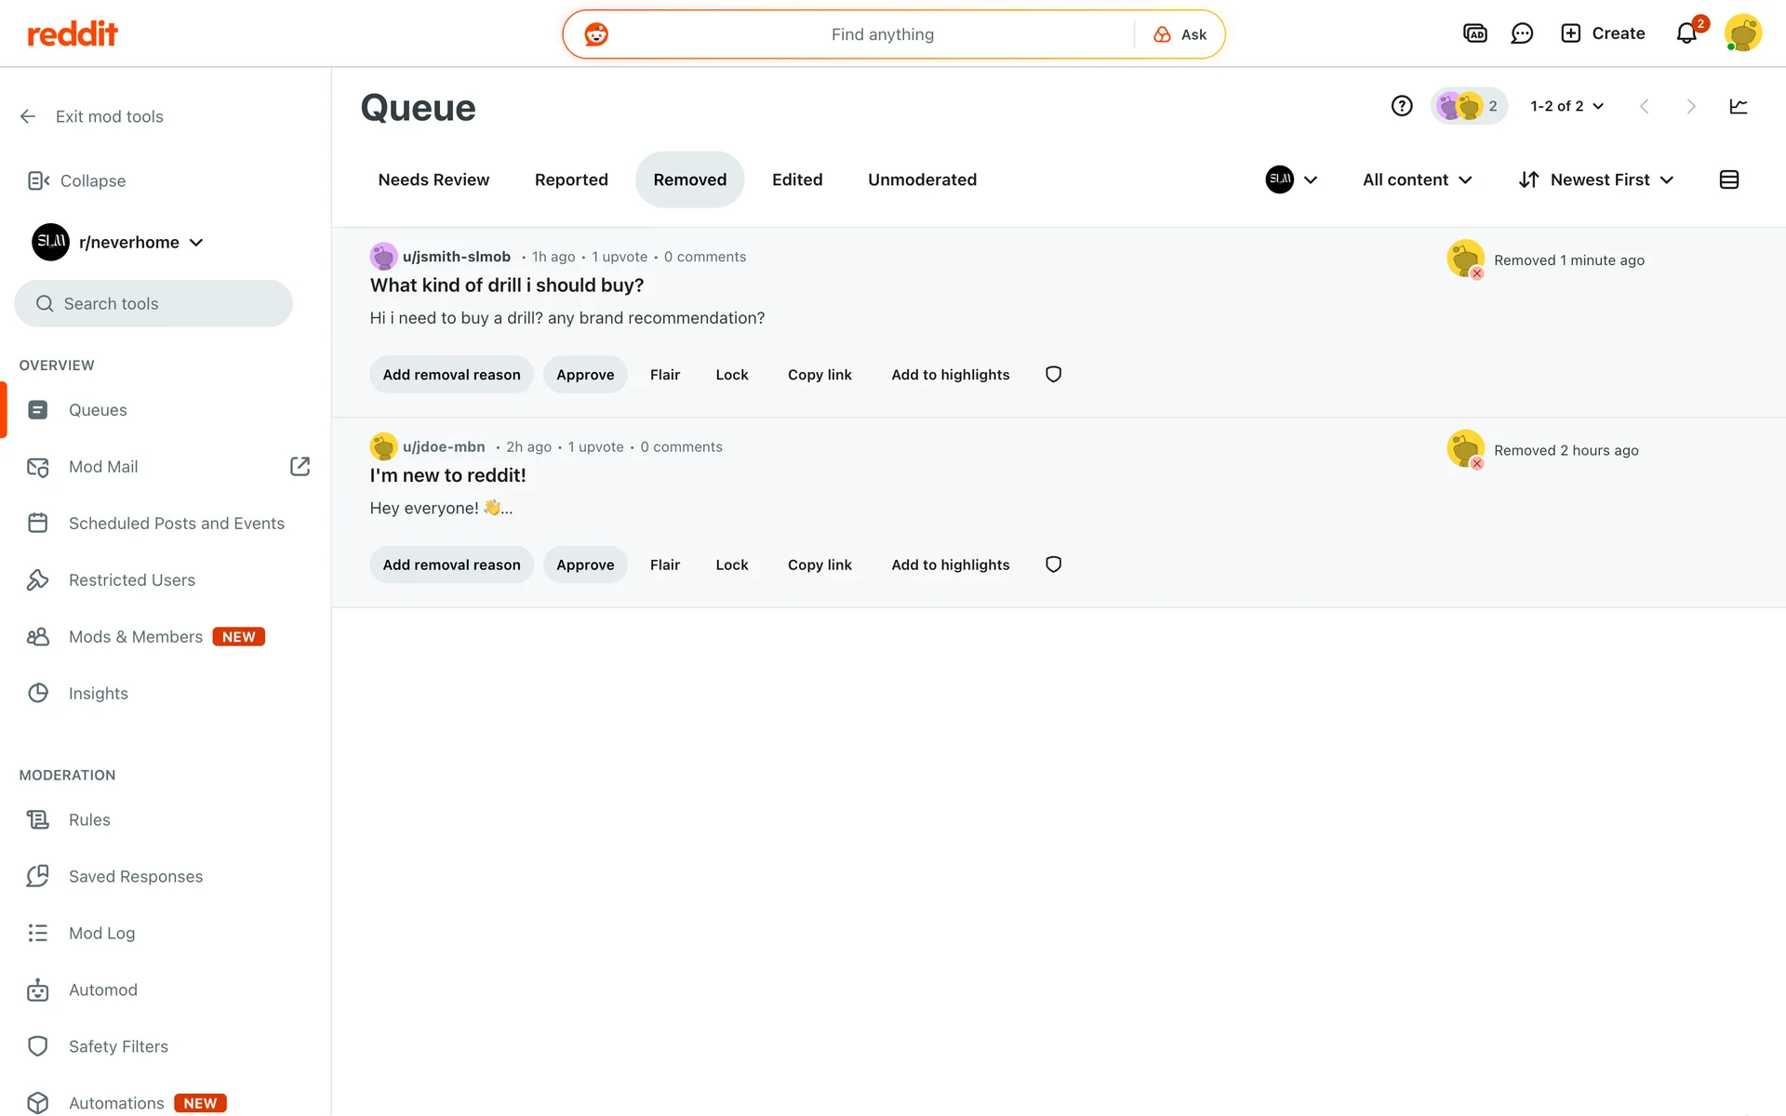Add removal reason to jdoe-mbn's post
1786x1116 pixels.
tap(451, 565)
